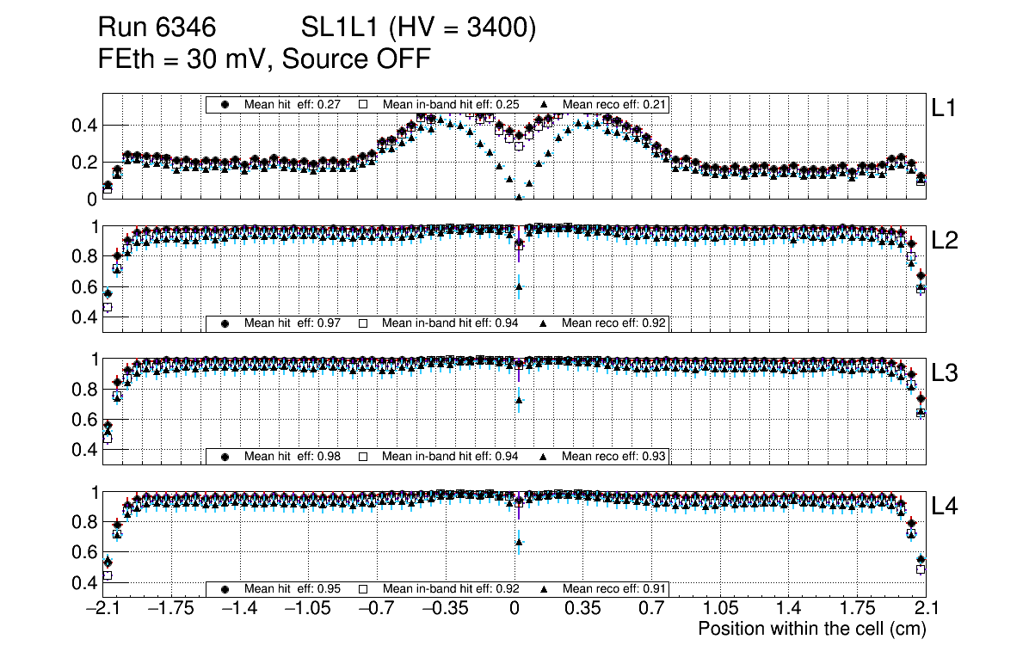Click the triangle marker in L2 legend
Screen dimensions: 1029x664
[544, 323]
